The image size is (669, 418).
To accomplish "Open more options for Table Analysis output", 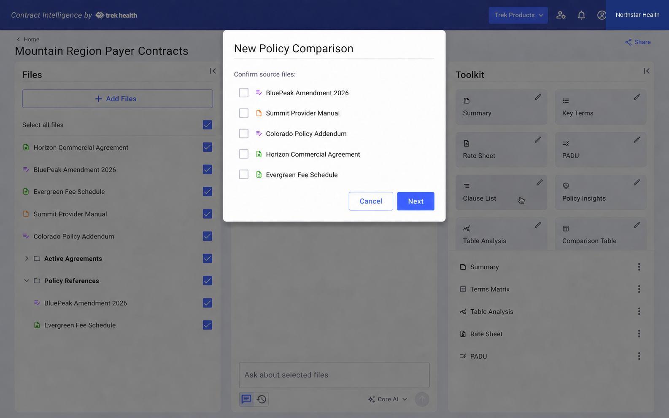I will coord(639,311).
